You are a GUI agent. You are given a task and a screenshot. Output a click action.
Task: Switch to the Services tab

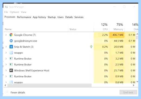[x=79, y=17]
